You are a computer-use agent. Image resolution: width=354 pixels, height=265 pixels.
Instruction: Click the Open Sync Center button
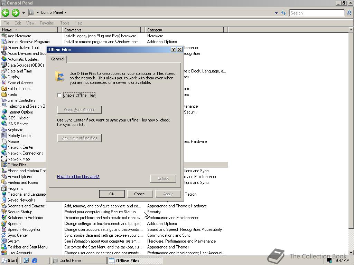pos(79,110)
